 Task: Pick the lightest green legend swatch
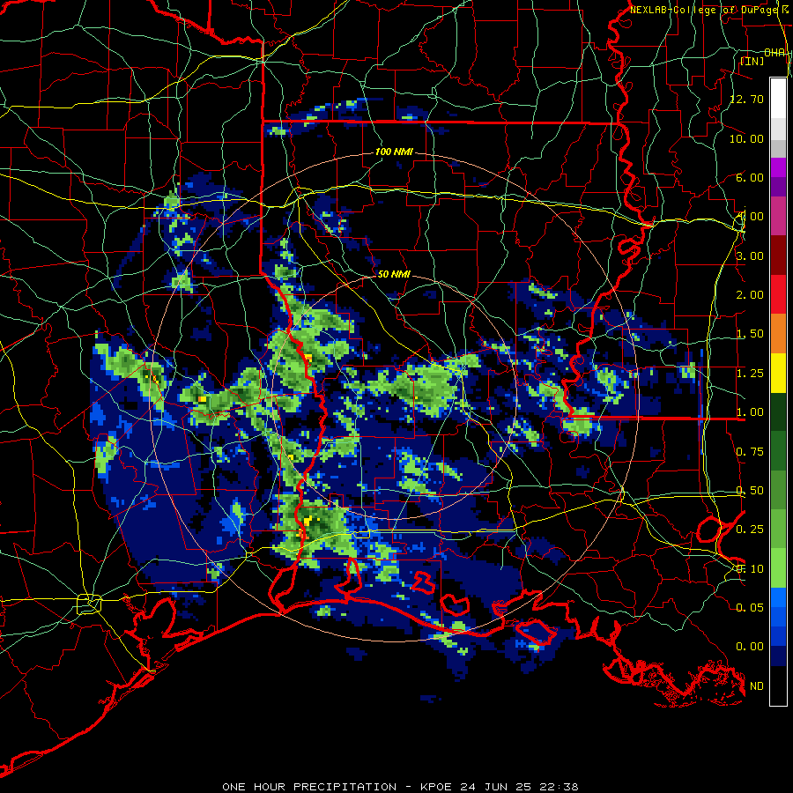pos(778,568)
